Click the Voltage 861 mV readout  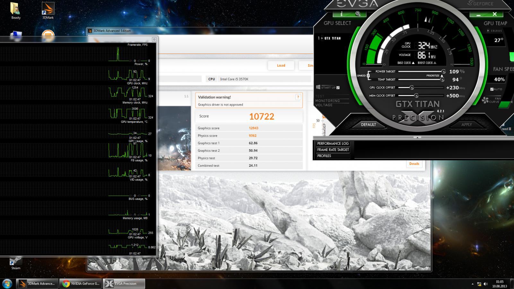tap(426, 55)
